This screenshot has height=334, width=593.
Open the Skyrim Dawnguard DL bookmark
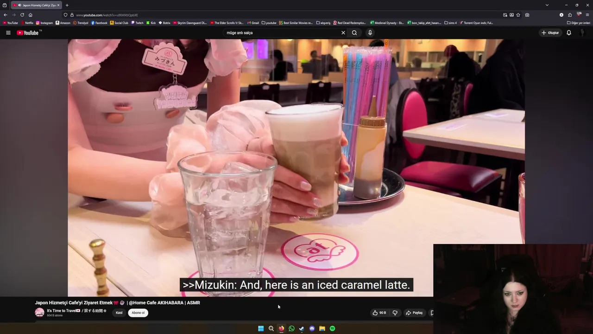coord(190,23)
